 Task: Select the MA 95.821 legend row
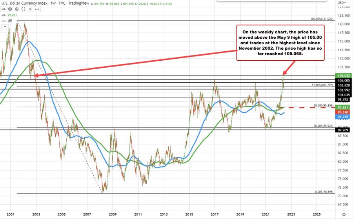point(9,15)
